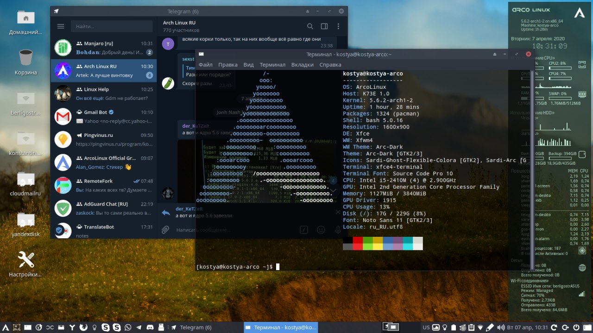Open the Wi-Fi network tray icon
593x333 pixels.
click(x=480, y=327)
